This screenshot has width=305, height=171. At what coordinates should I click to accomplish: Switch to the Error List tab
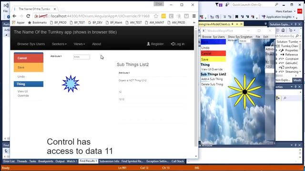coord(9,161)
